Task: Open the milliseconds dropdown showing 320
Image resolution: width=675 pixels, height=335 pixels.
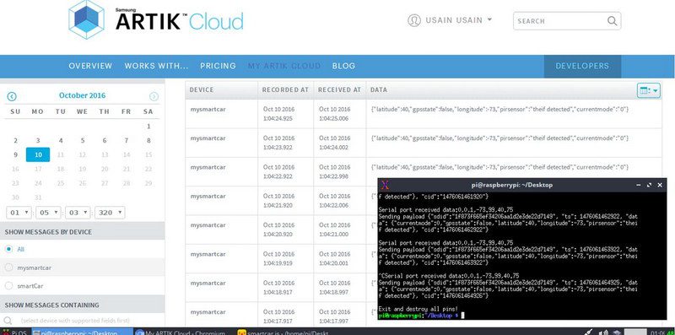Action: pos(110,213)
